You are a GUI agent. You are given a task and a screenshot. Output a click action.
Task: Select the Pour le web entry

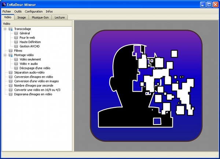click(27, 38)
